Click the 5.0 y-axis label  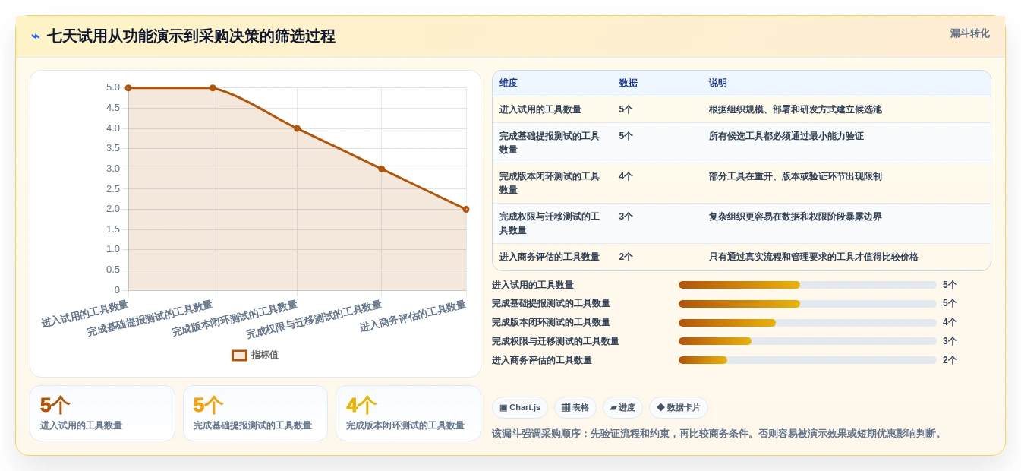113,87
